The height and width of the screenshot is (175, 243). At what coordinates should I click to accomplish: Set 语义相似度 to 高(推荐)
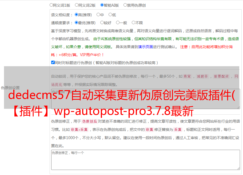click(76, 15)
